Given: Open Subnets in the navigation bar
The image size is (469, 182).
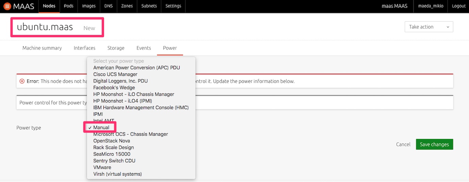Looking at the screenshot, I should tap(149, 6).
